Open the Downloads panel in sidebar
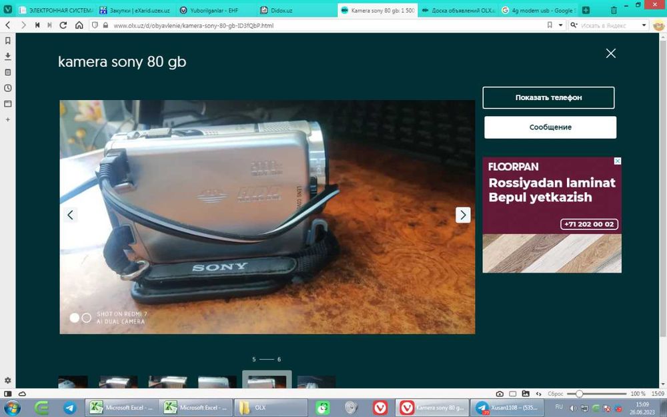The width and height of the screenshot is (667, 417). coord(7,56)
